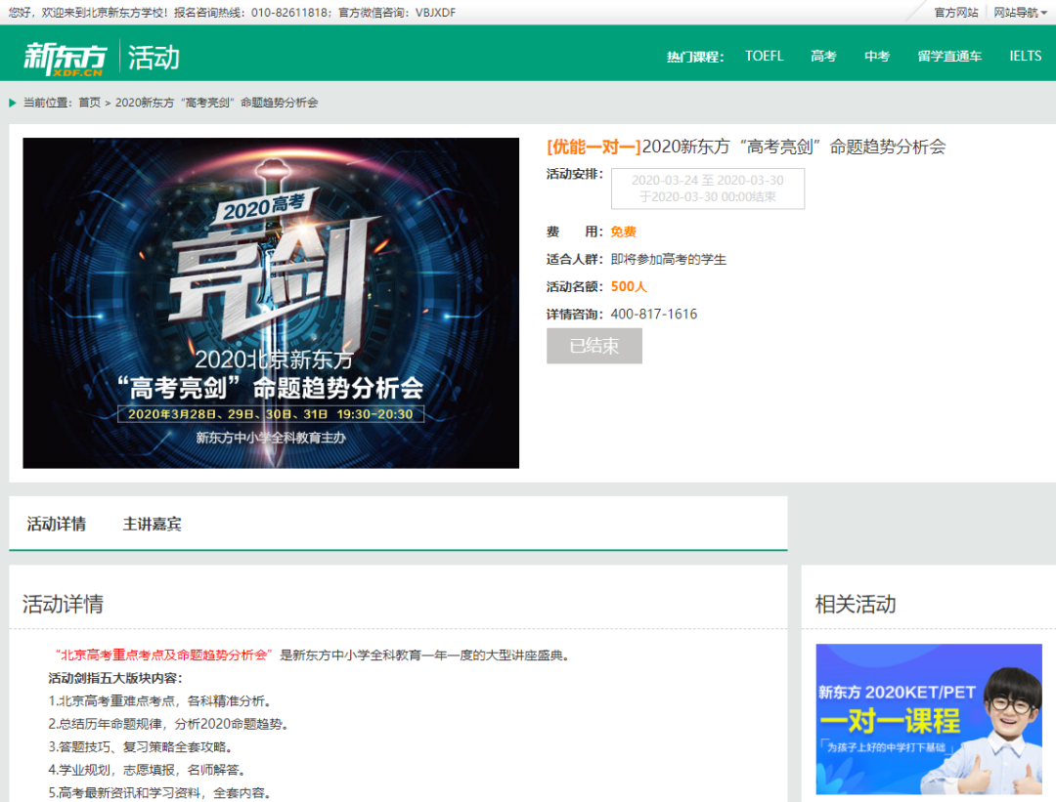Click the red 北京高考重点考点及命题趋势分析会 text

pyautogui.click(x=163, y=654)
